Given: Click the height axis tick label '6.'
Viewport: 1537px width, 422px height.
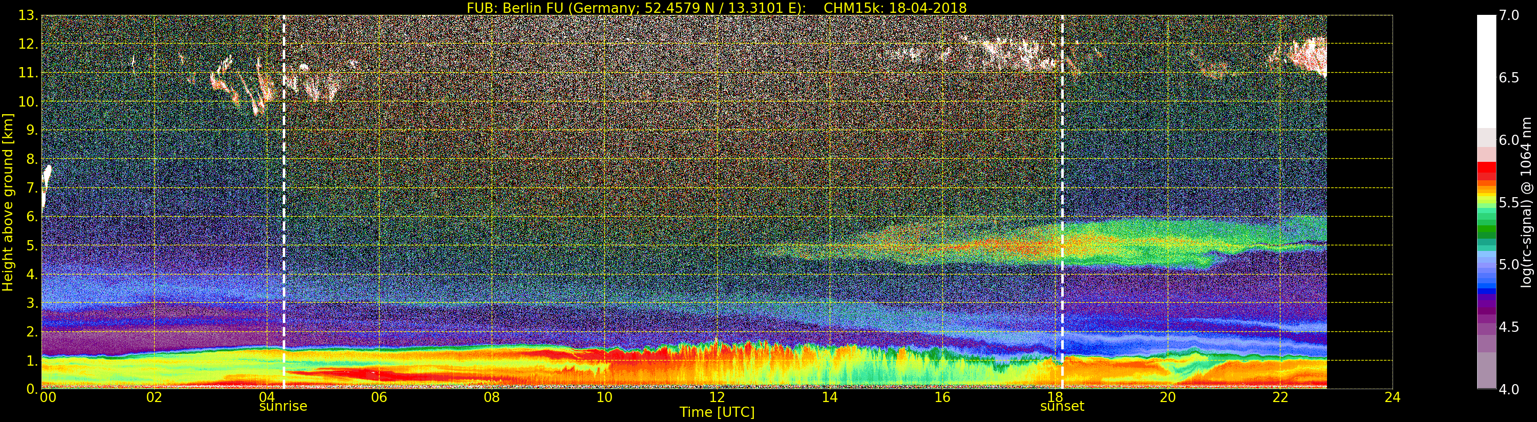Looking at the screenshot, I should point(32,217).
